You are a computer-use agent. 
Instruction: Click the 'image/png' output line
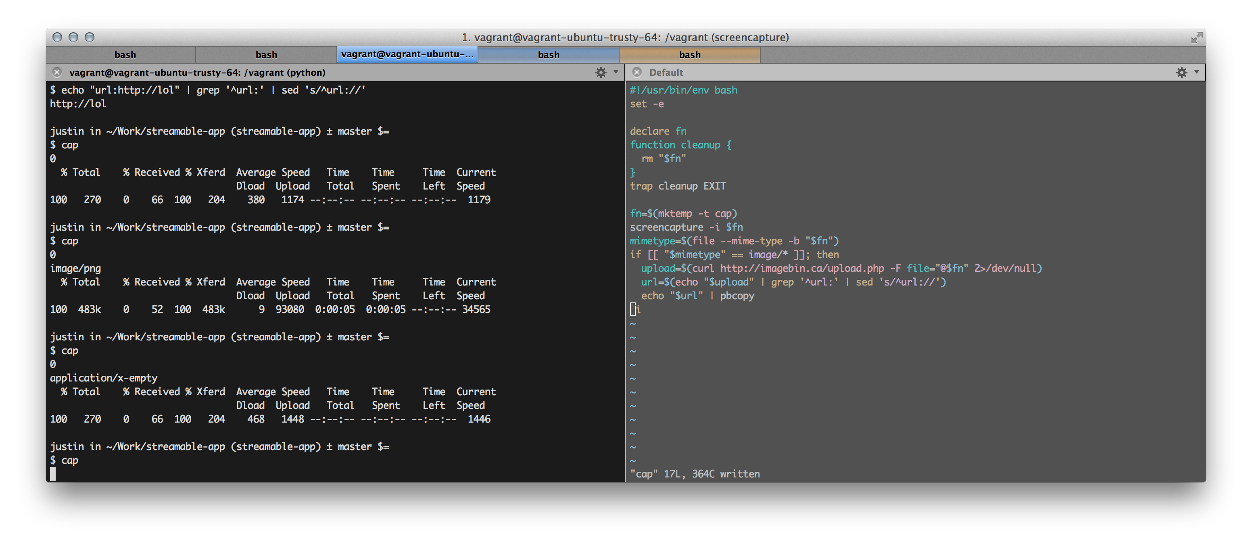75,268
